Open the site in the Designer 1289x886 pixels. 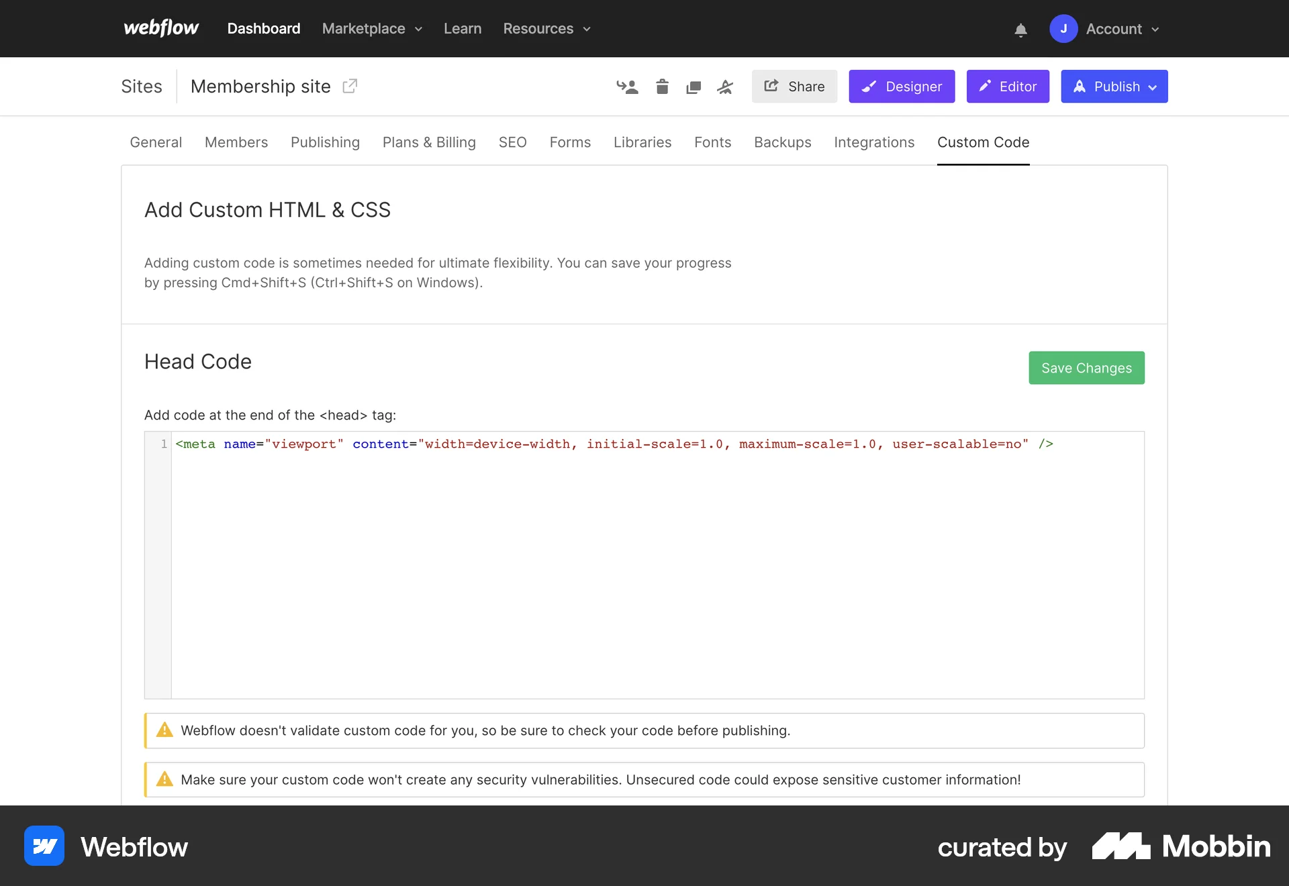pos(902,87)
